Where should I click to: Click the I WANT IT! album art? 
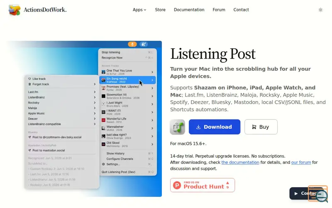[103, 112]
